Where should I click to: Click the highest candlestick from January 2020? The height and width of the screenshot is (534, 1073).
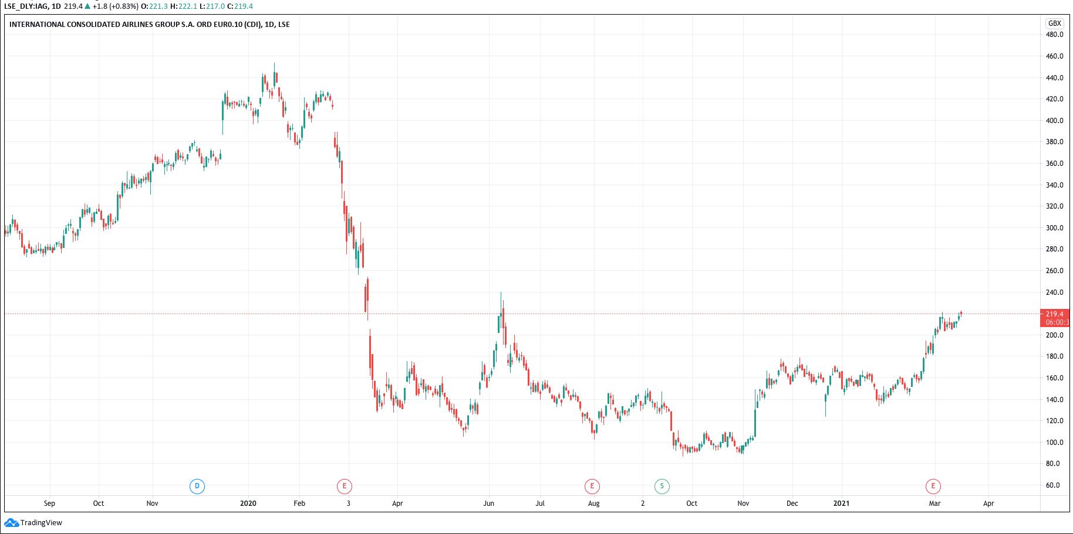275,76
